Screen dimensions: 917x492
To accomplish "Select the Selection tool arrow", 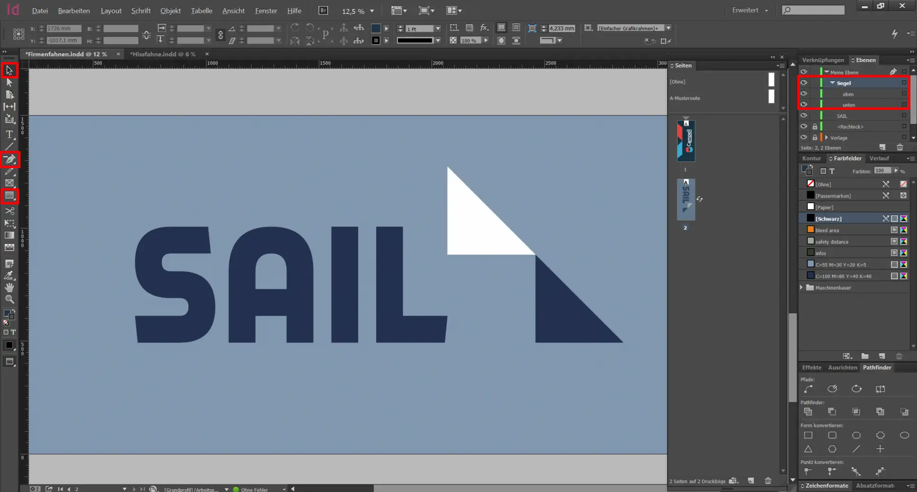I will [9, 71].
